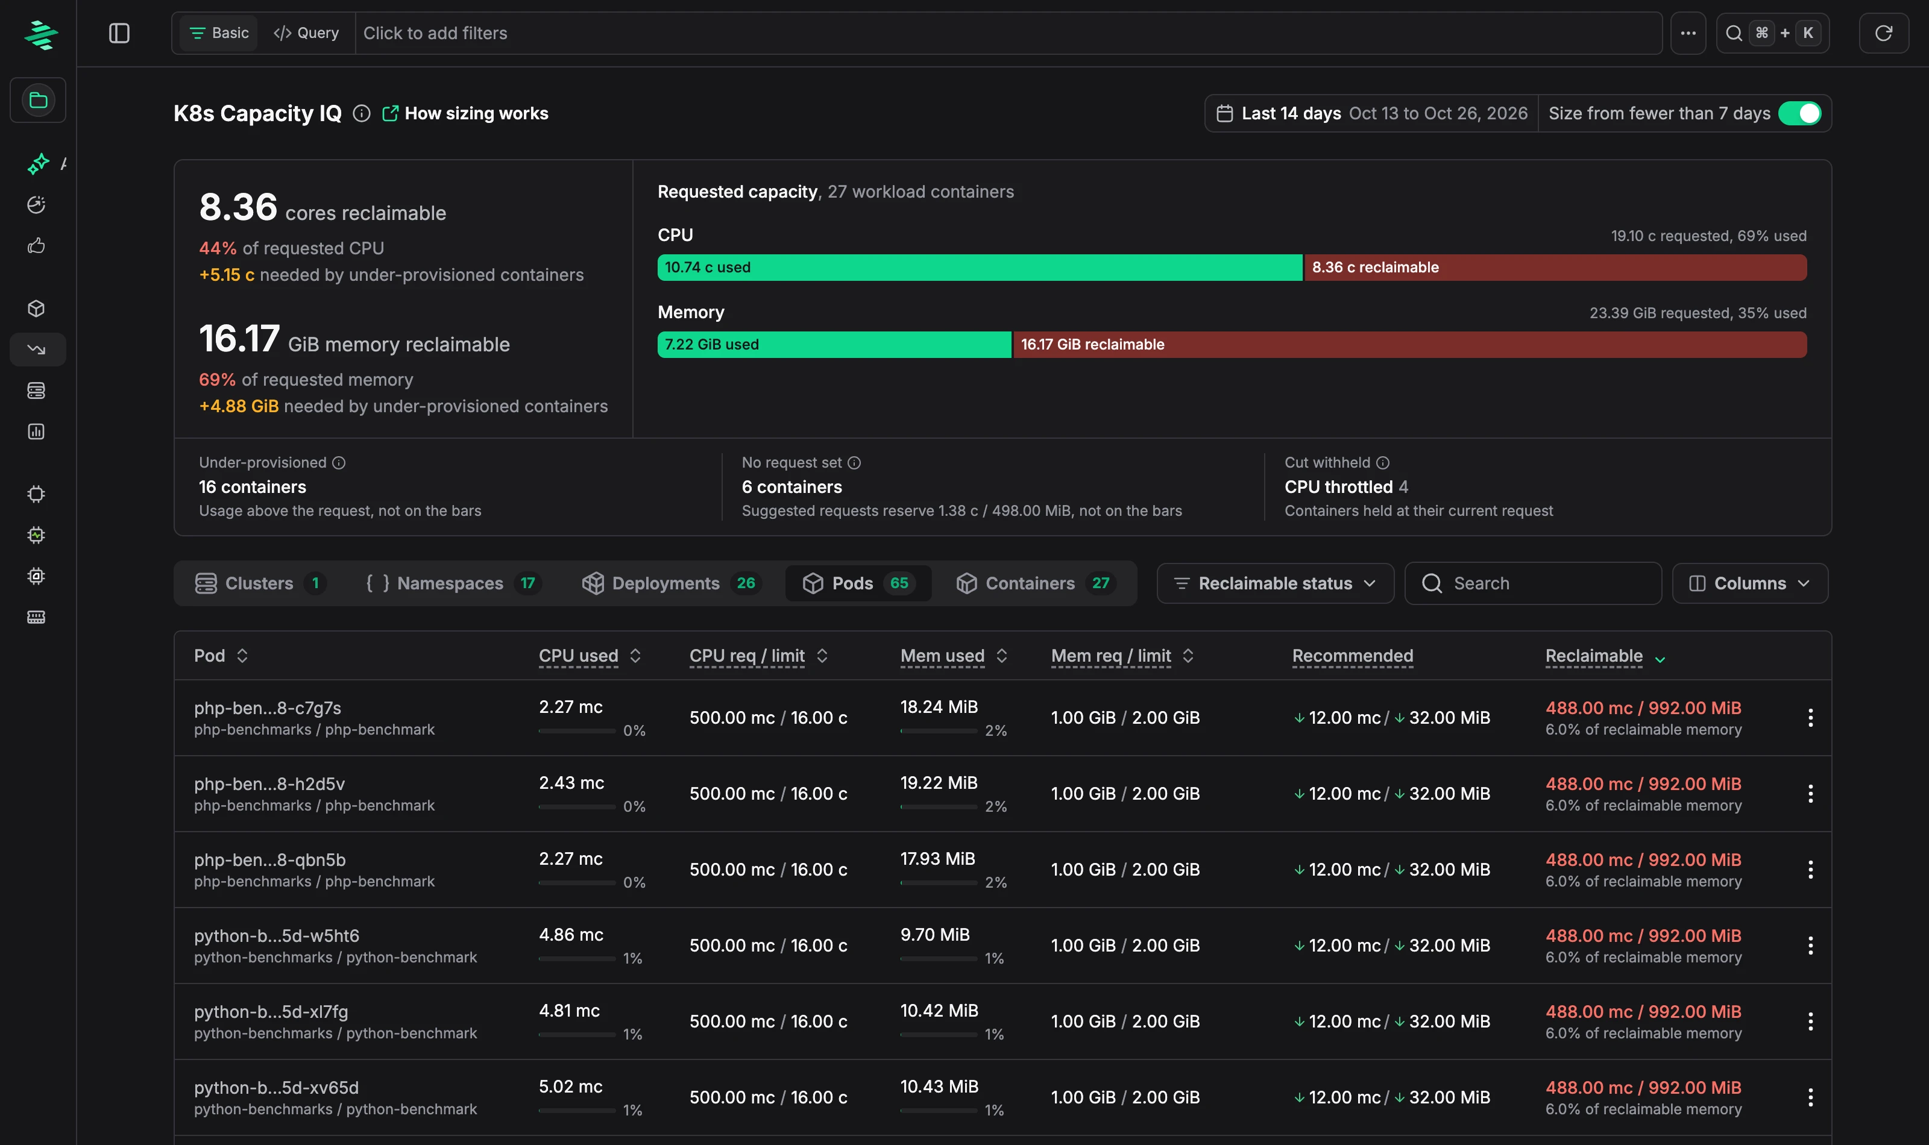The width and height of the screenshot is (1929, 1145).
Task: Open Reclaimable status dropdown
Action: coord(1275,583)
